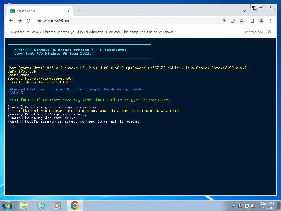Screen dimensions: 281x211
Task: Minimize the Chrome window
Action: coord(254,7)
